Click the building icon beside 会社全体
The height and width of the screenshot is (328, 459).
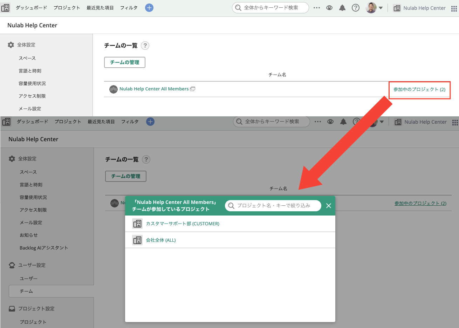(137, 240)
